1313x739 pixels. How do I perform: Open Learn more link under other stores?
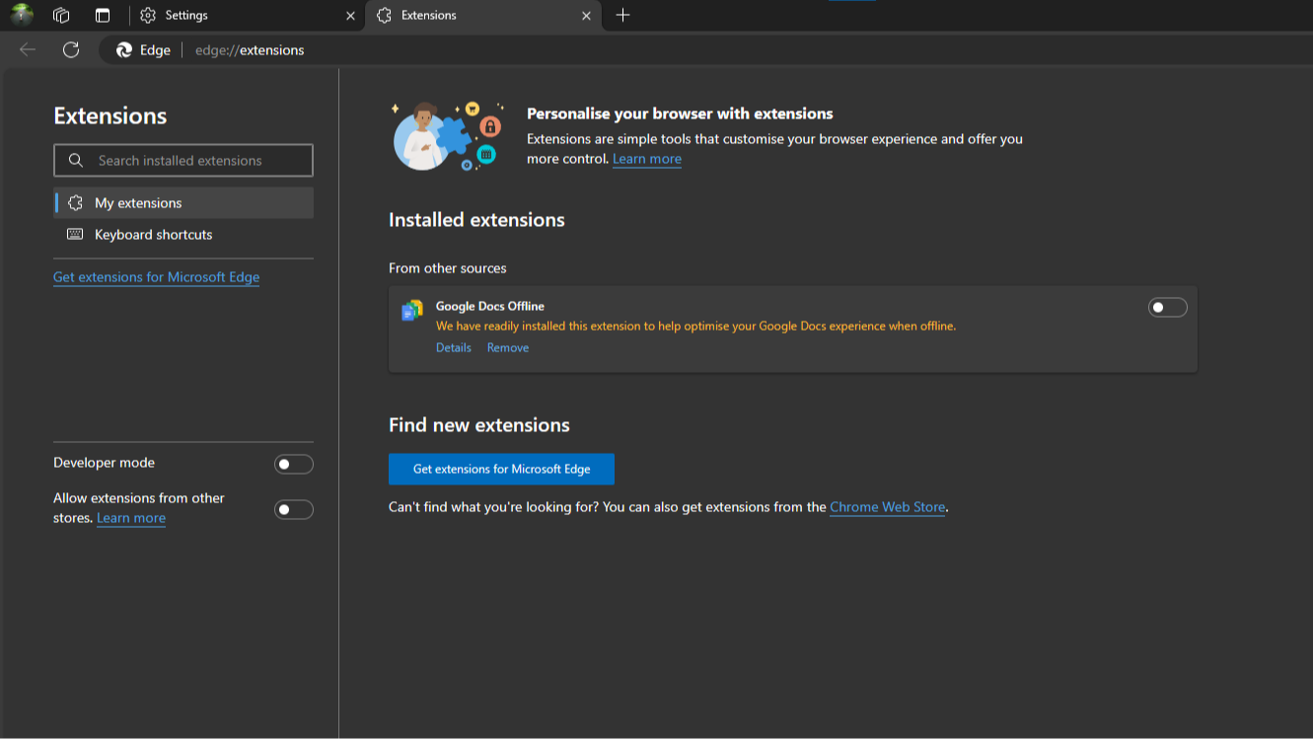coord(131,518)
